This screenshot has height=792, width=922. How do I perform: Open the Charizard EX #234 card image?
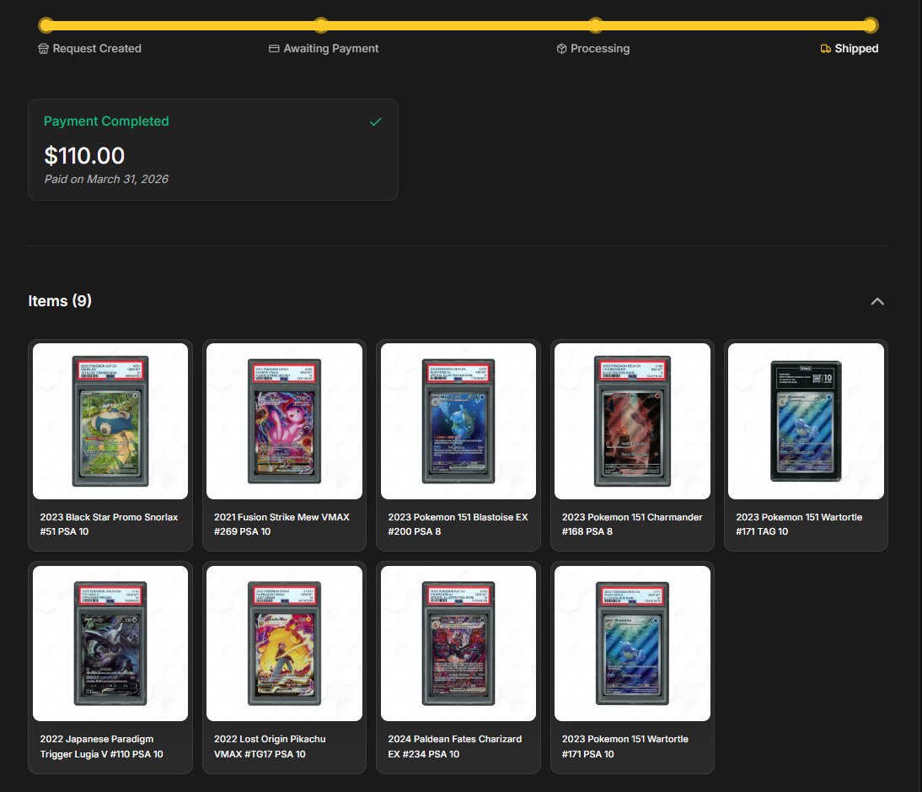(458, 644)
